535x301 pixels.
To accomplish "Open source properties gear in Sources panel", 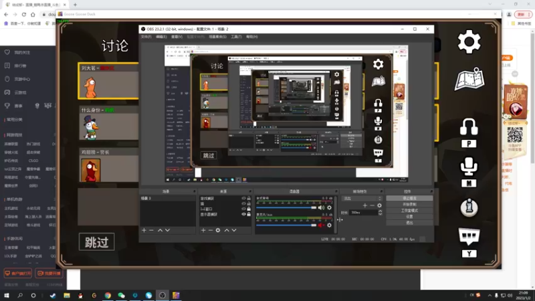I will 218,230.
